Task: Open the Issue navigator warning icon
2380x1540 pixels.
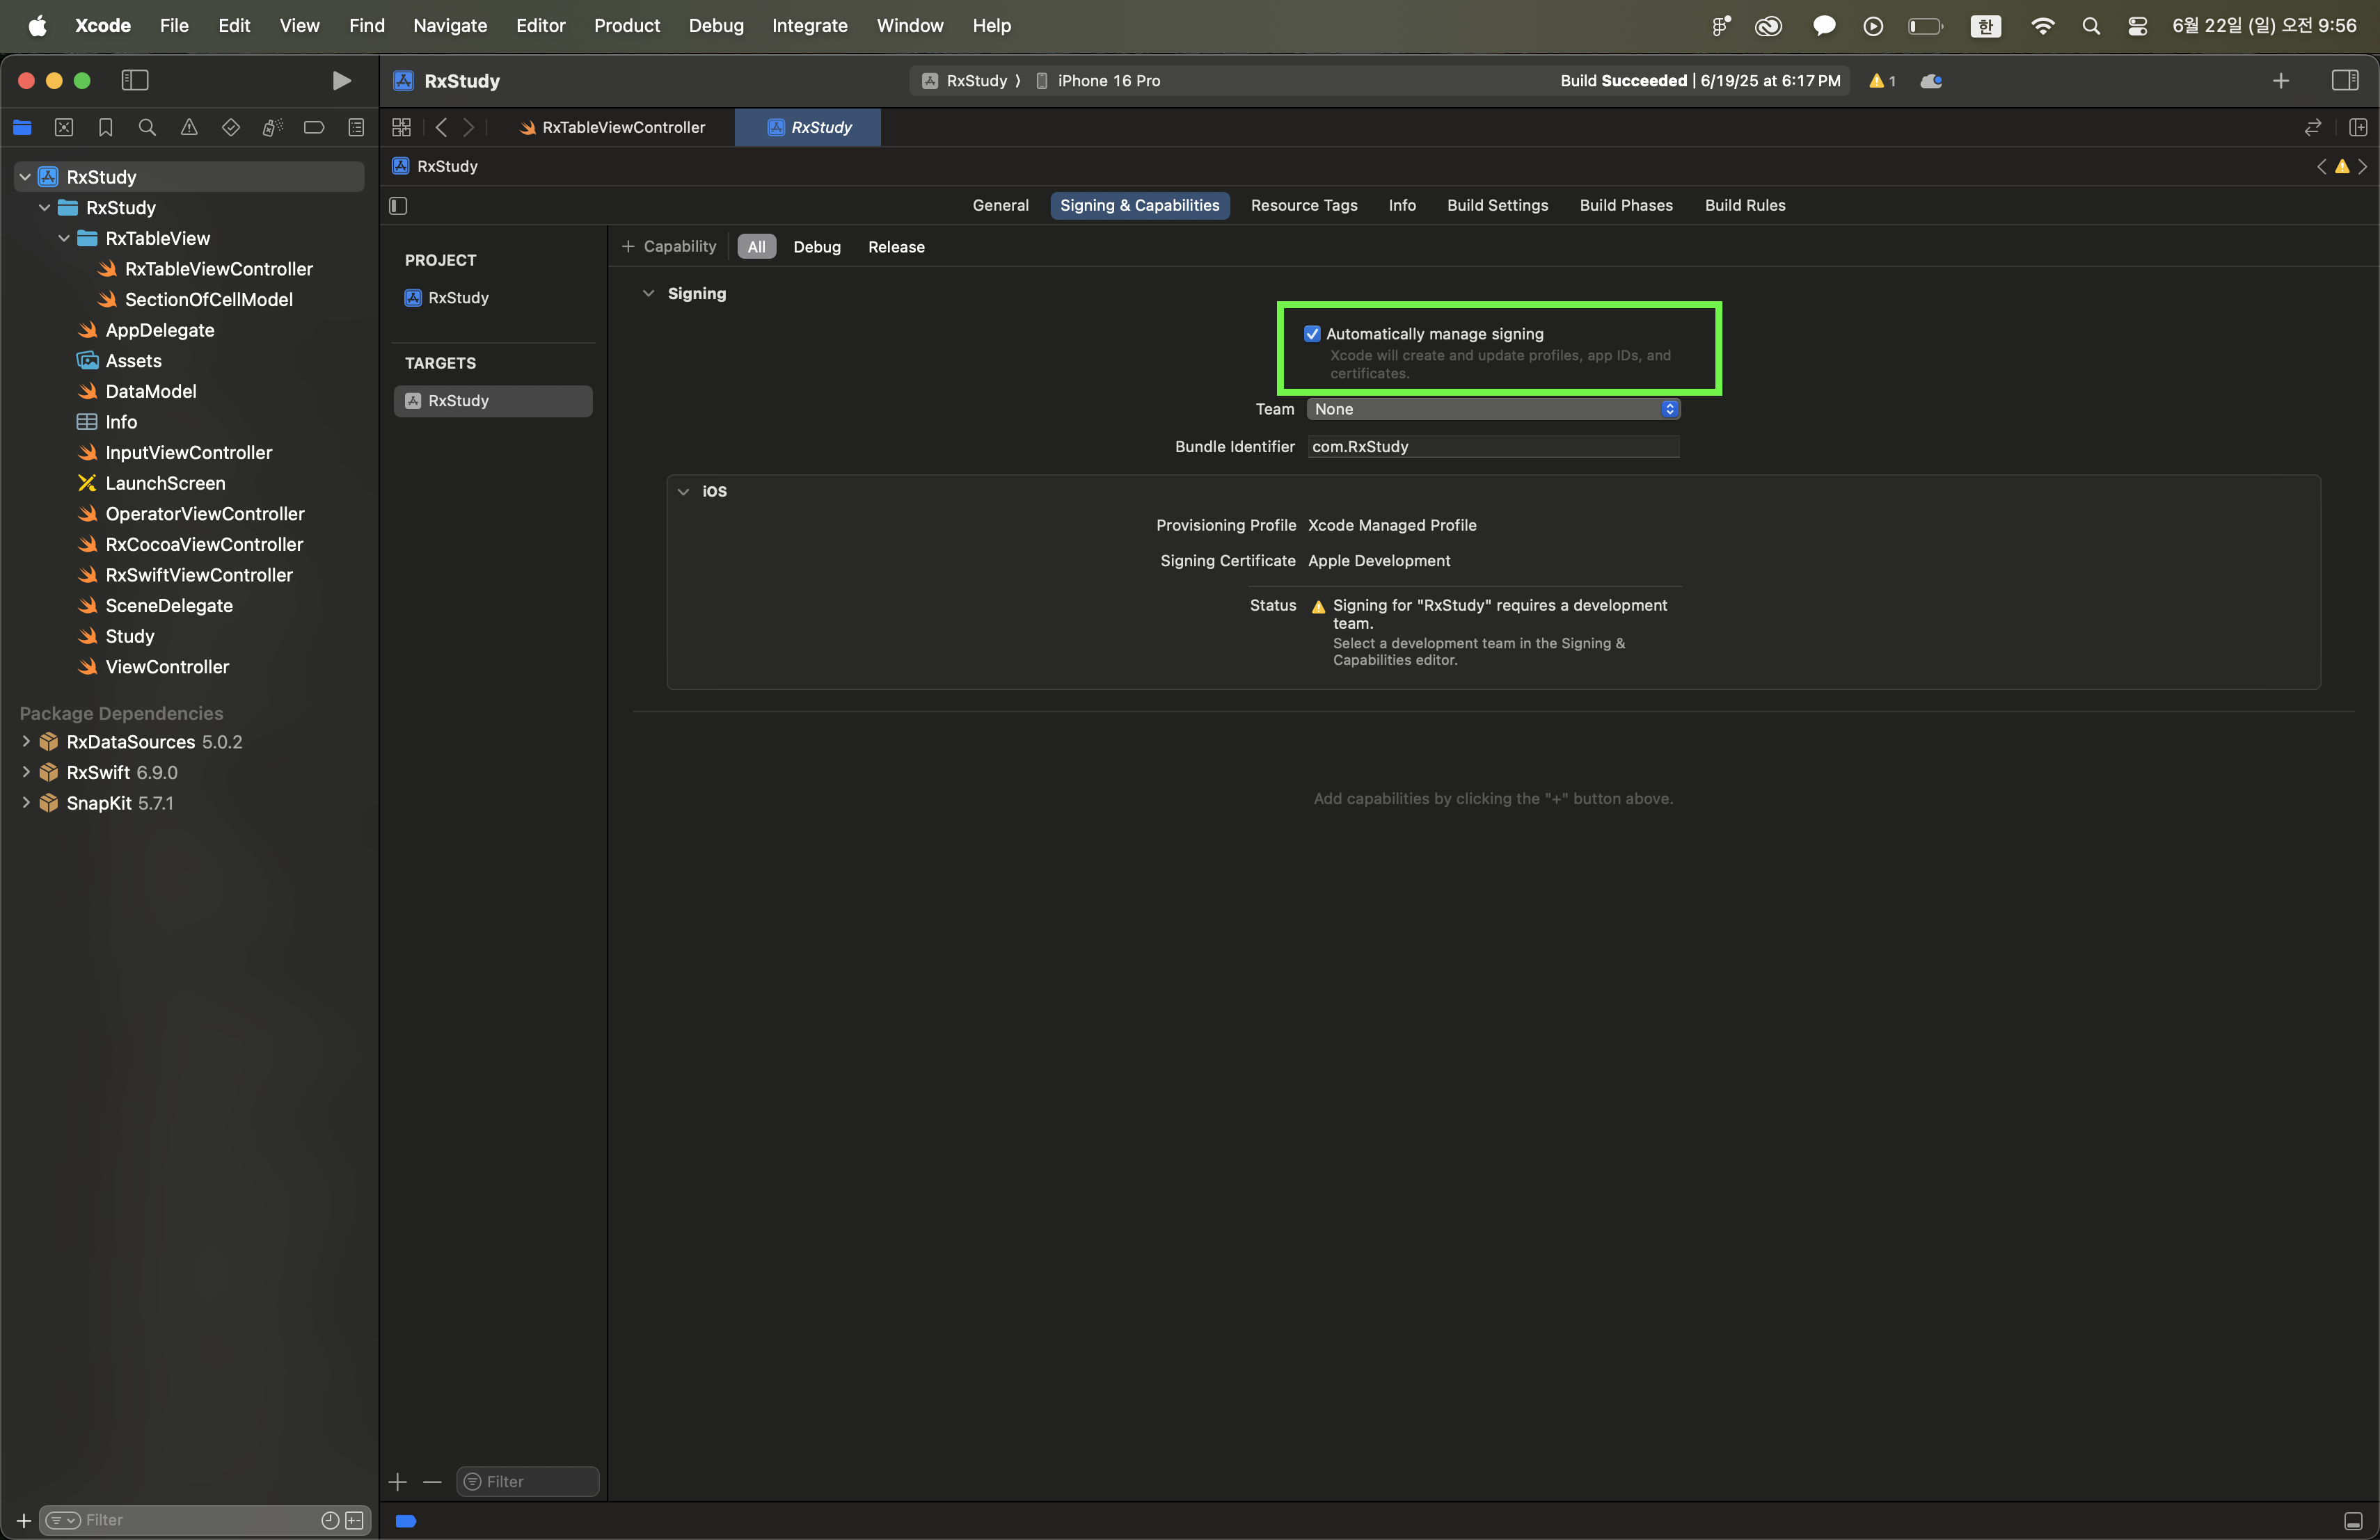Action: [x=189, y=127]
